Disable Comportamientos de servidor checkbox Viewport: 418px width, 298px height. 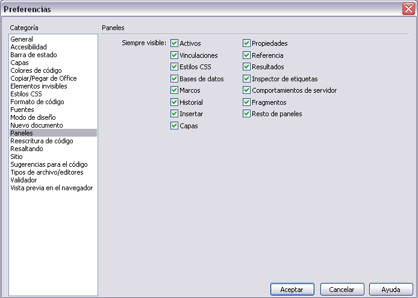pyautogui.click(x=246, y=90)
